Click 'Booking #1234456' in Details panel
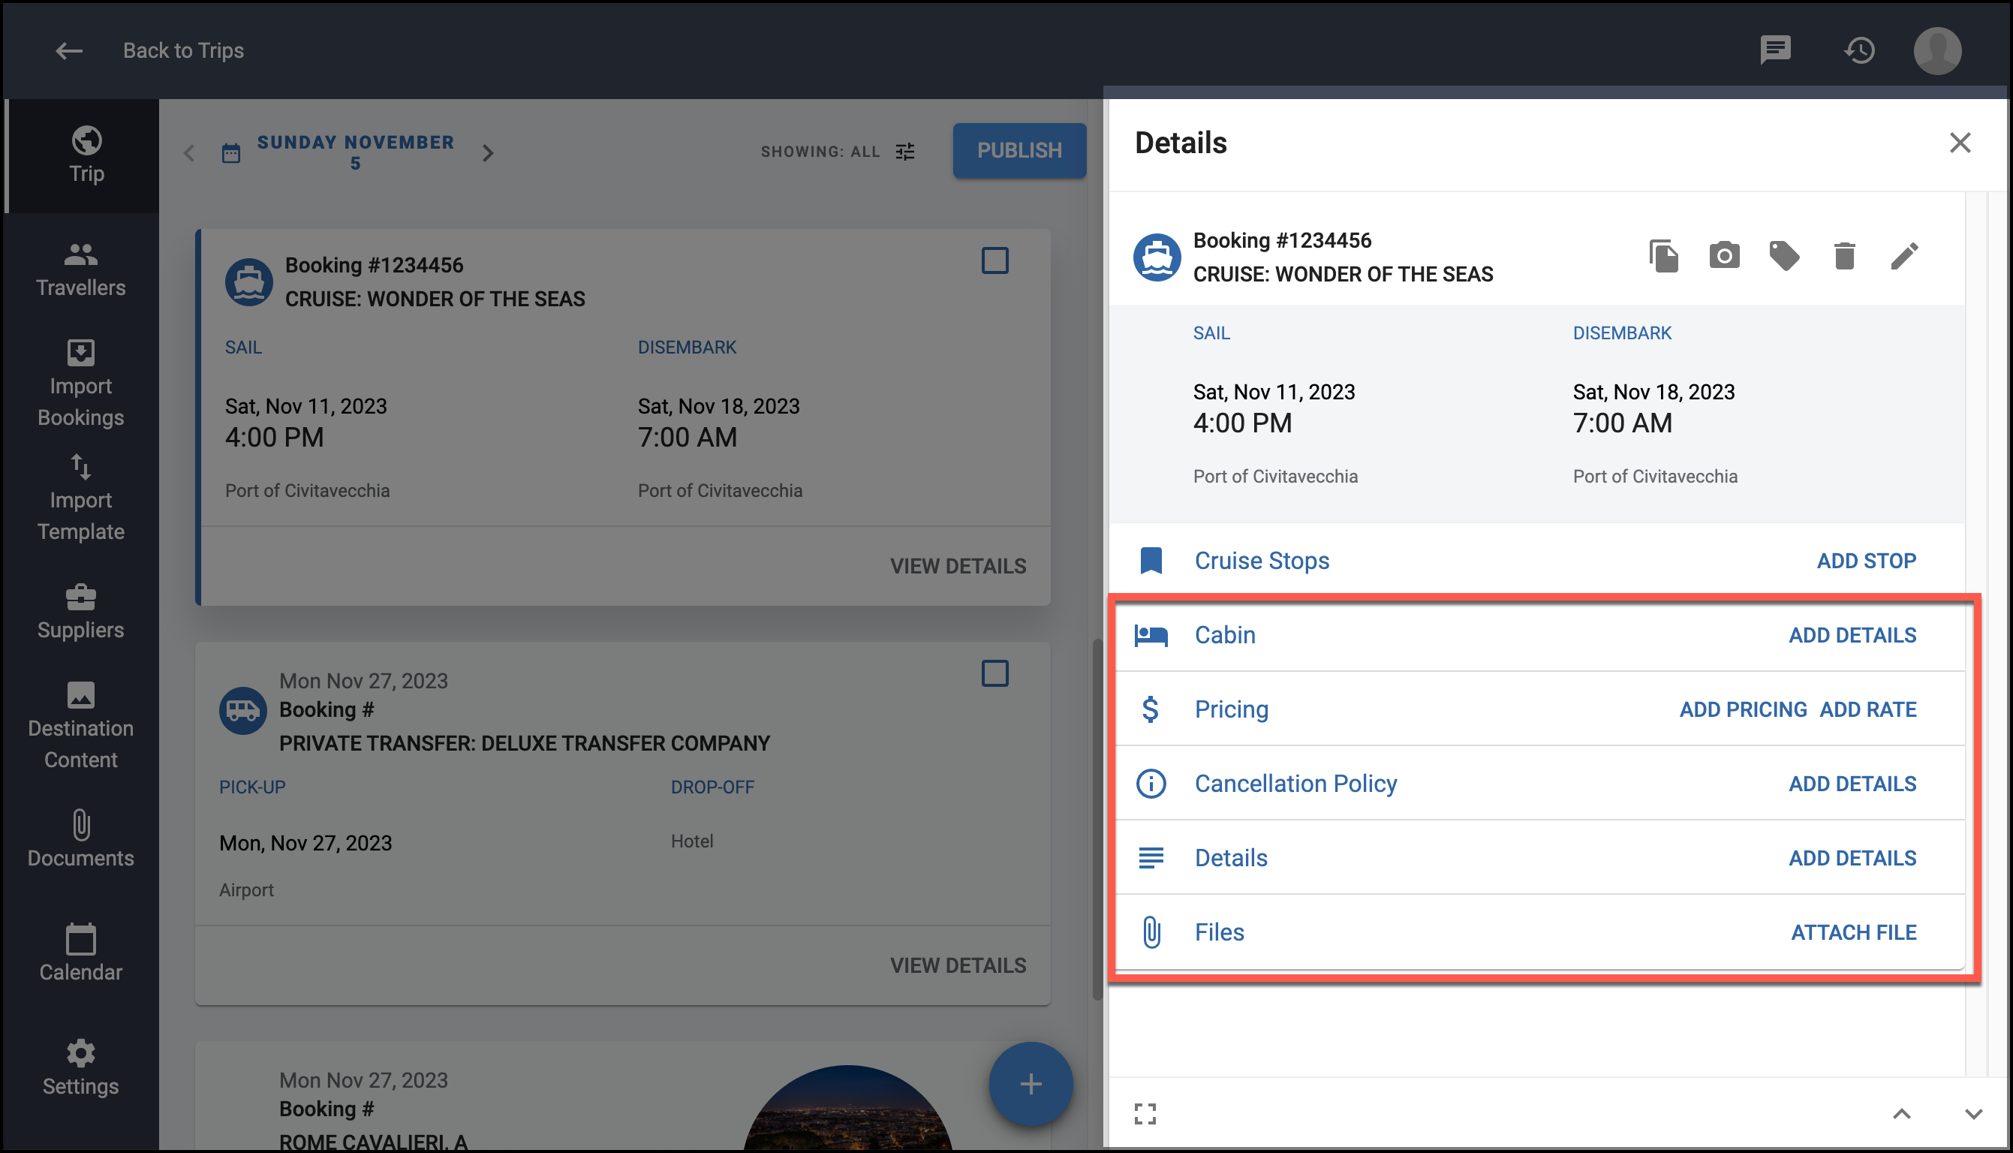The width and height of the screenshot is (2013, 1153). pos(1283,241)
